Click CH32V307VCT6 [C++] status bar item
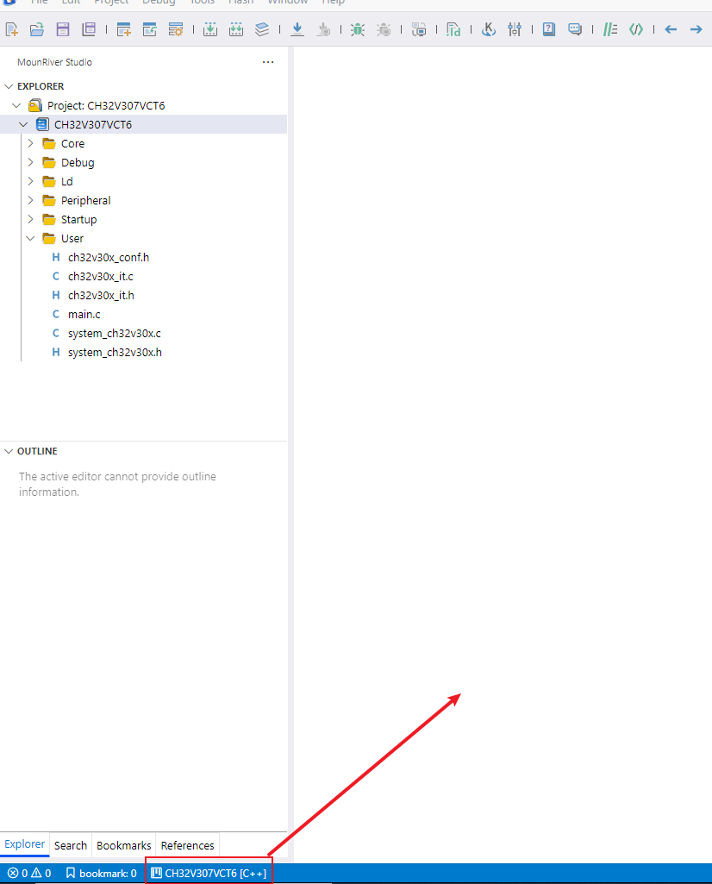Image resolution: width=712 pixels, height=884 pixels. 209,874
